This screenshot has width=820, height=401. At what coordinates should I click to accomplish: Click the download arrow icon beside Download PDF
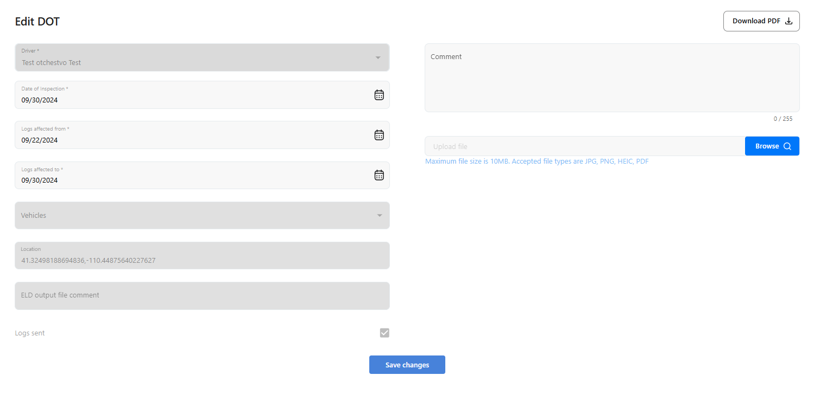tap(789, 21)
